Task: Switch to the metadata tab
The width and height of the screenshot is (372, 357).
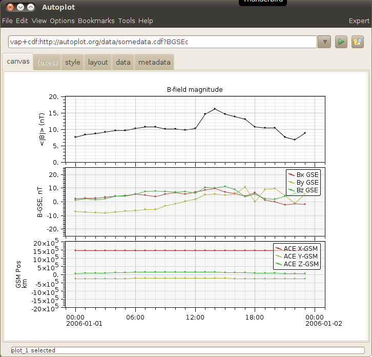Action: pos(154,63)
